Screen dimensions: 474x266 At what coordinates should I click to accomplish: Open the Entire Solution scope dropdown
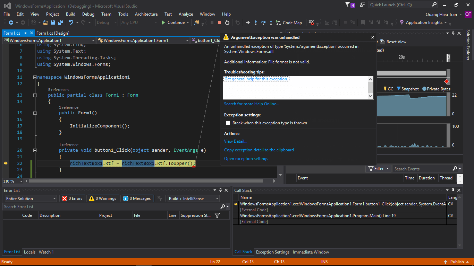(30, 198)
